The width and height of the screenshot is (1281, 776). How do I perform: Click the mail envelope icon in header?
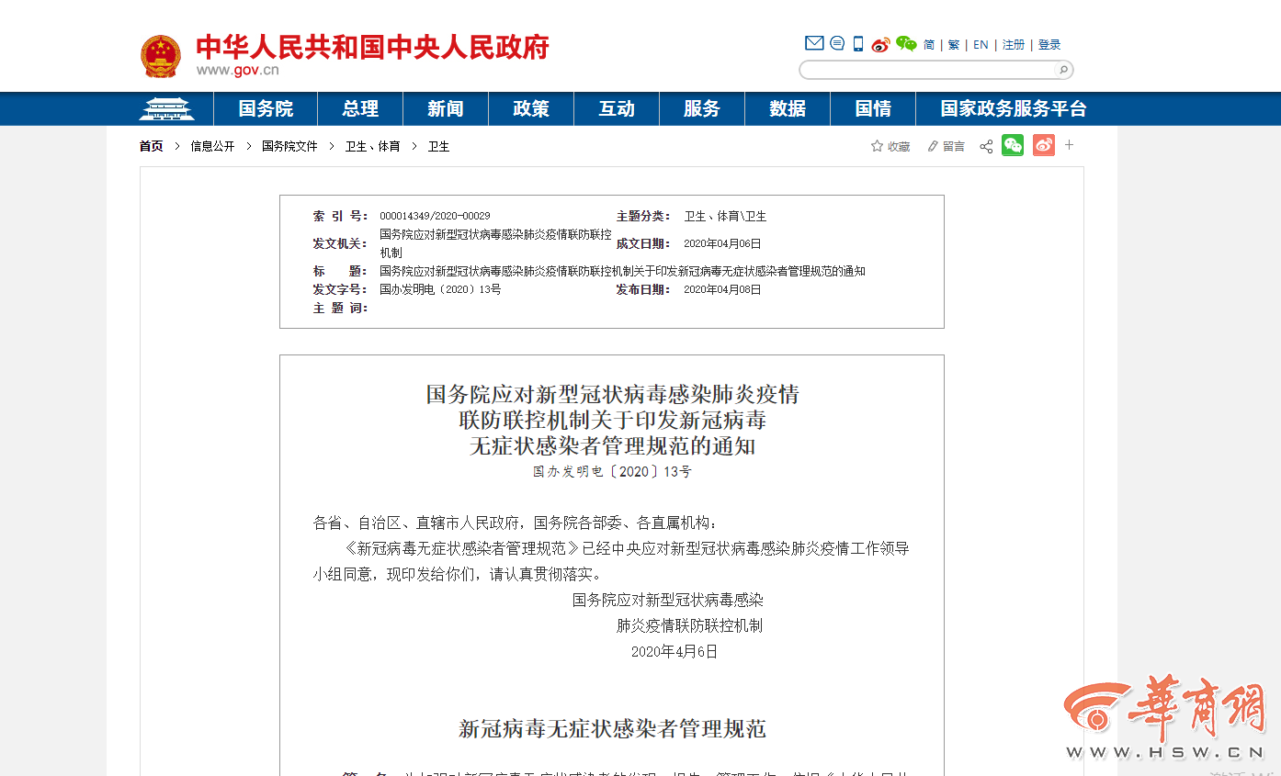pos(813,43)
